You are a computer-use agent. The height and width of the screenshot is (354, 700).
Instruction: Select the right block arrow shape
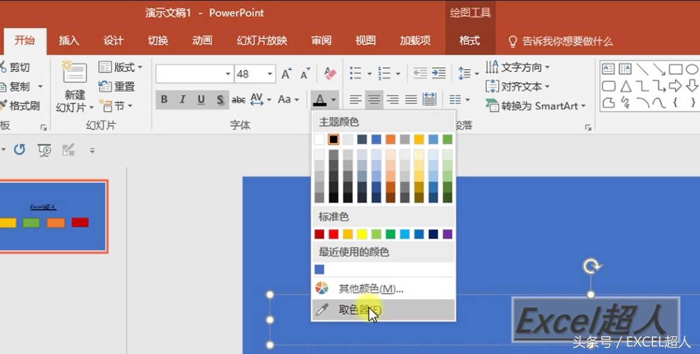pyautogui.click(x=676, y=86)
